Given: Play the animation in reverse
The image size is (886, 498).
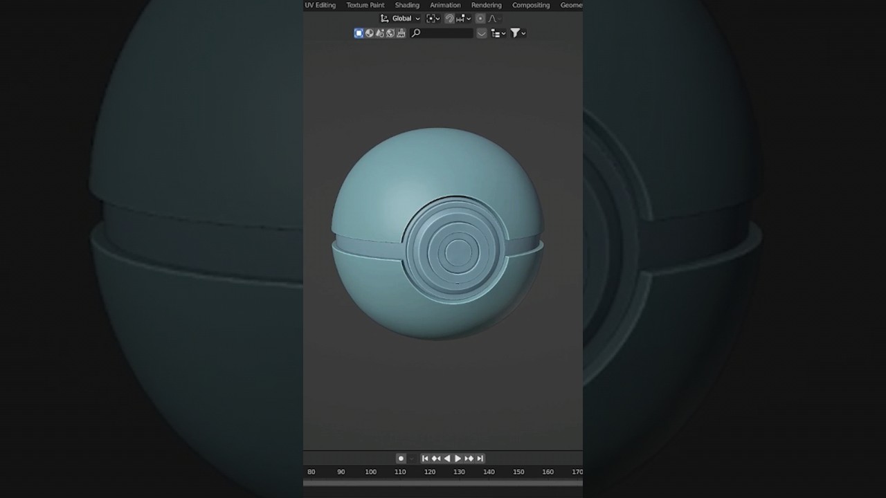Looking at the screenshot, I should pyautogui.click(x=446, y=459).
